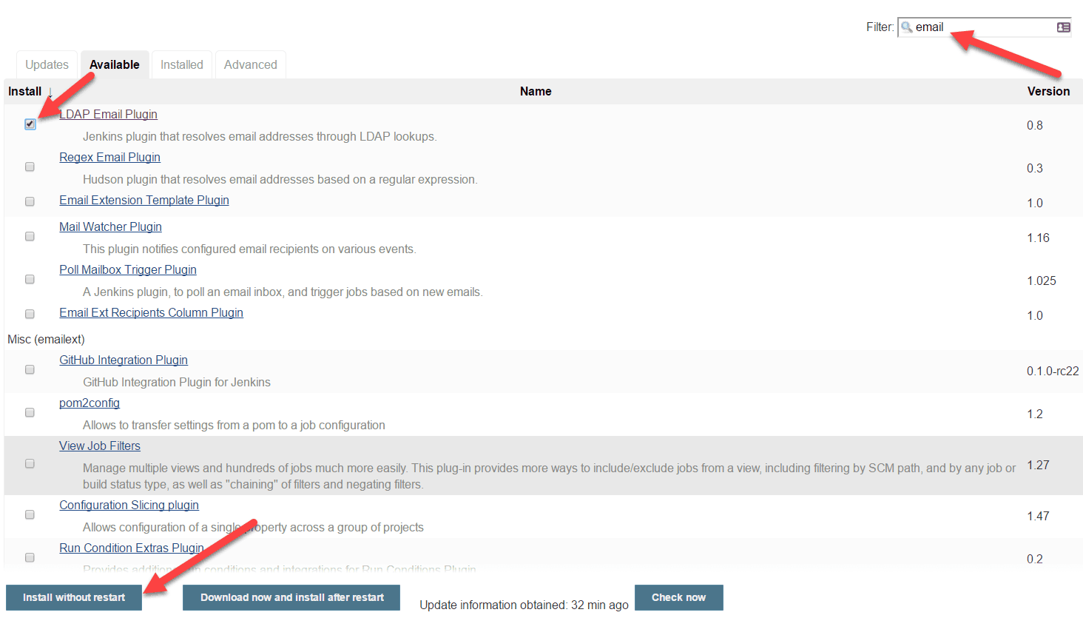
Task: Enable the Regex Email Plugin checkbox
Action: tap(30, 167)
